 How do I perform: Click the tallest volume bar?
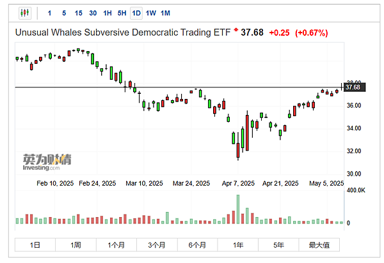click(238, 209)
